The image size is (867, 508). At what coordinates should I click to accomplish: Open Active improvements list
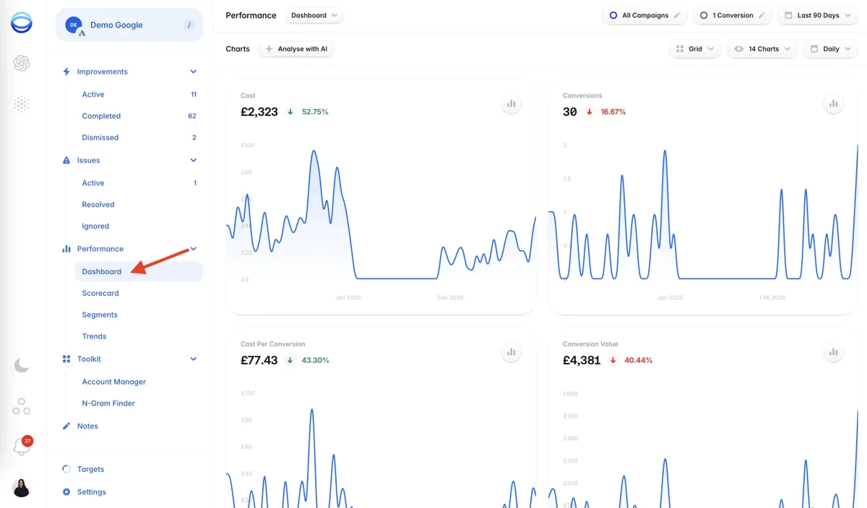click(x=139, y=95)
